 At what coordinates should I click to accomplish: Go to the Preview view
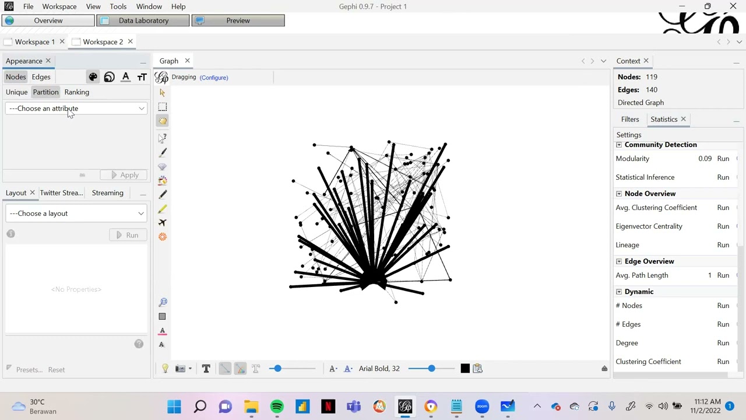click(238, 20)
